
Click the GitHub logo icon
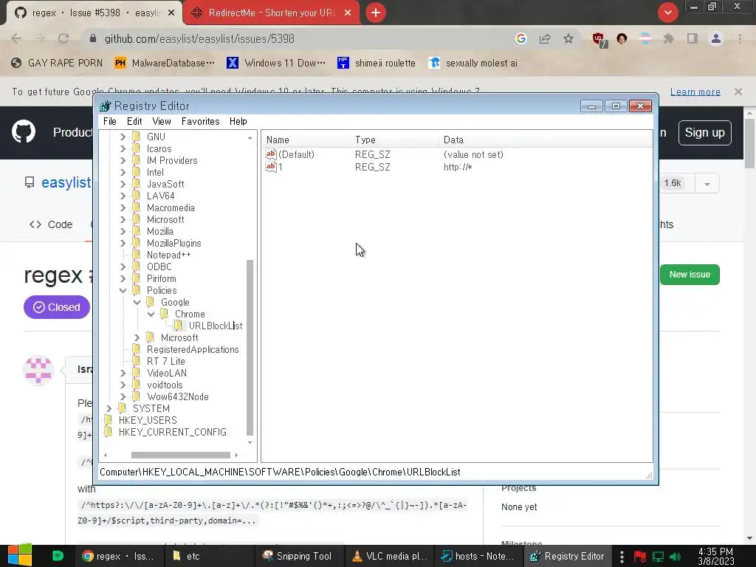[24, 131]
